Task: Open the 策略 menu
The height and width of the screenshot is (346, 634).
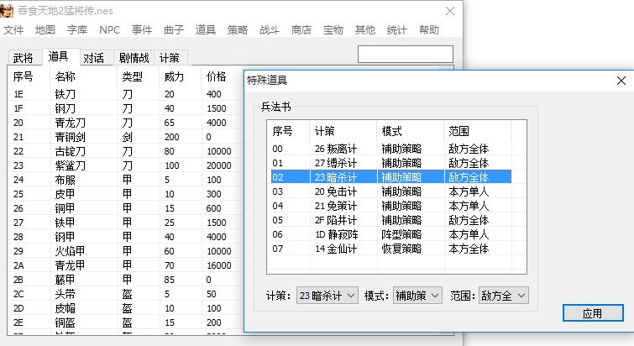Action: coord(238,30)
